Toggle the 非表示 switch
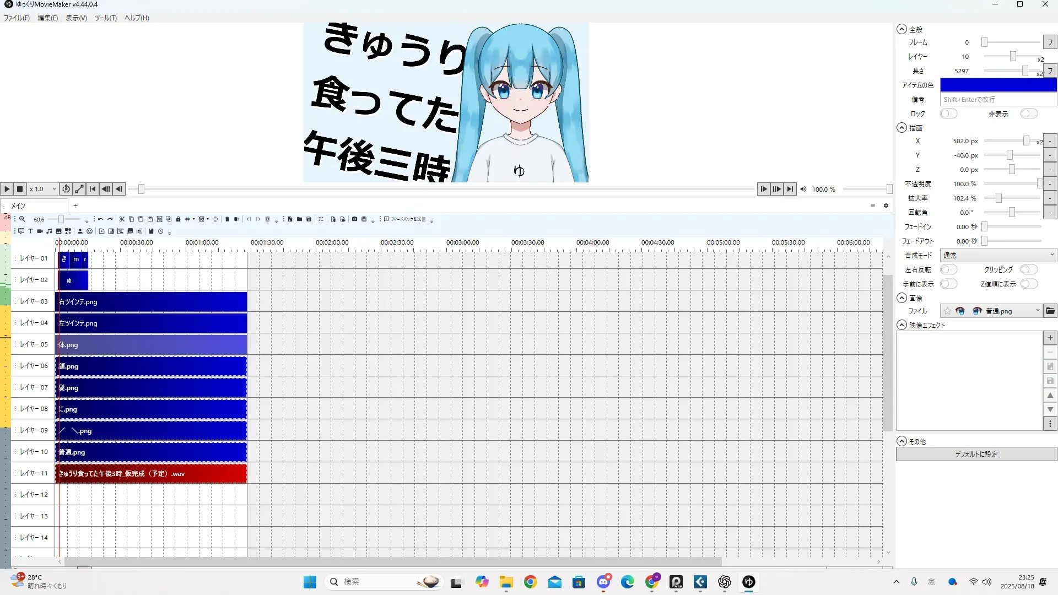1058x595 pixels. point(1028,113)
